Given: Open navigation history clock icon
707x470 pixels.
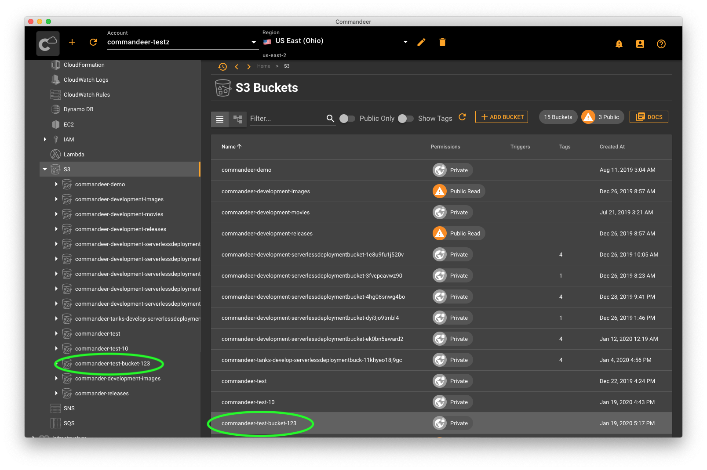Looking at the screenshot, I should tap(222, 67).
